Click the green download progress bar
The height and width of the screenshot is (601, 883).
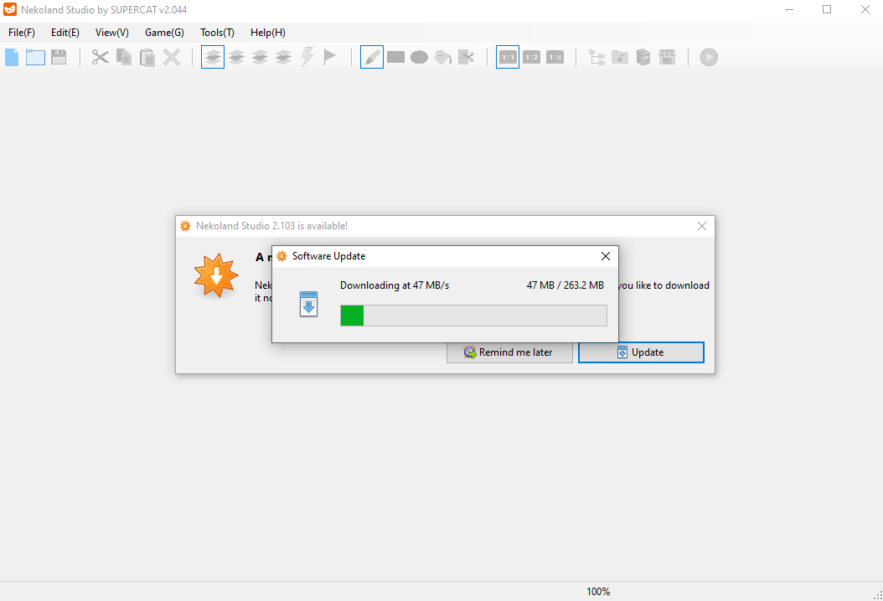pos(473,316)
